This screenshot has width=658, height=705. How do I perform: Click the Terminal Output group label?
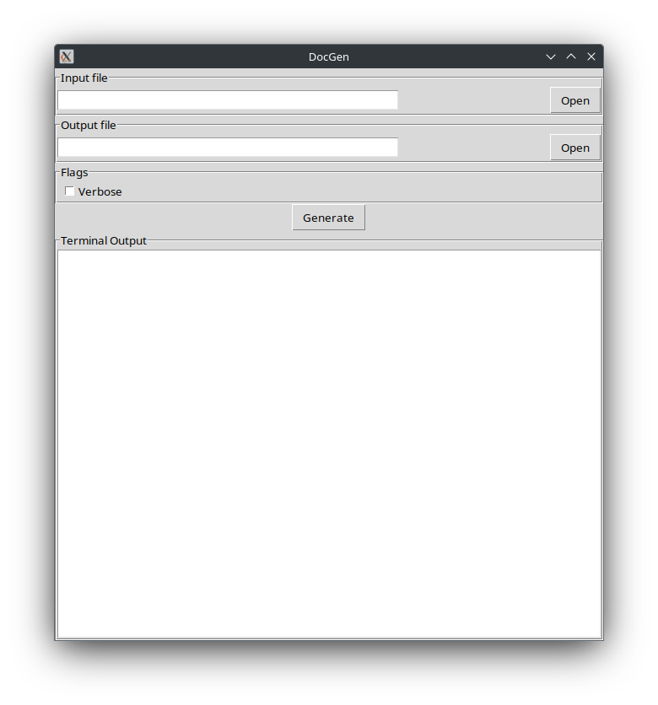click(x=103, y=240)
